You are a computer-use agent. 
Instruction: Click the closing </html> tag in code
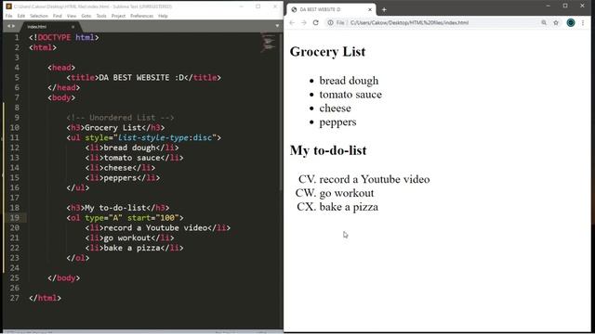(x=45, y=298)
